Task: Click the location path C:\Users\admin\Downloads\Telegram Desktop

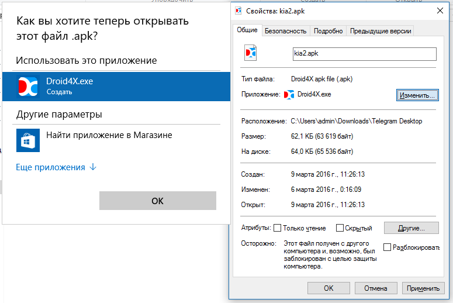Action: coord(357,121)
